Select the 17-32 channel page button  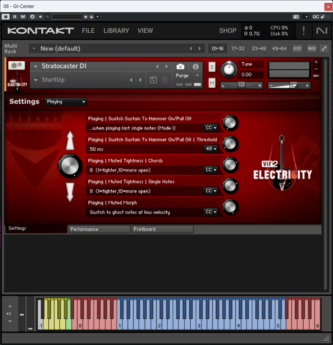[x=238, y=49]
